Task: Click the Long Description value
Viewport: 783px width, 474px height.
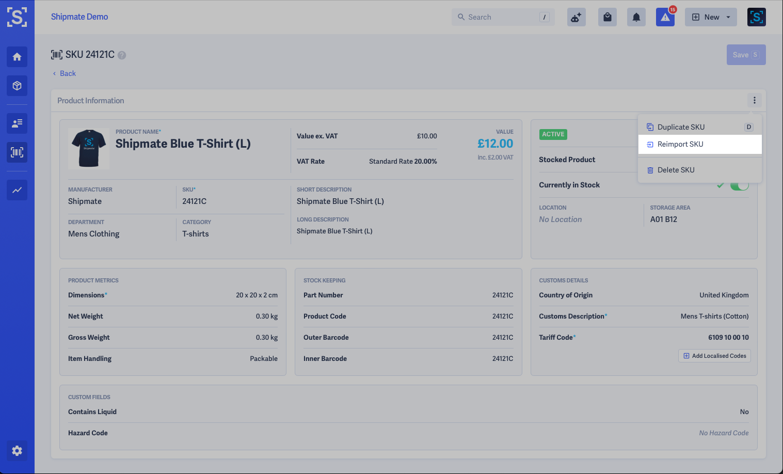Action: click(334, 231)
